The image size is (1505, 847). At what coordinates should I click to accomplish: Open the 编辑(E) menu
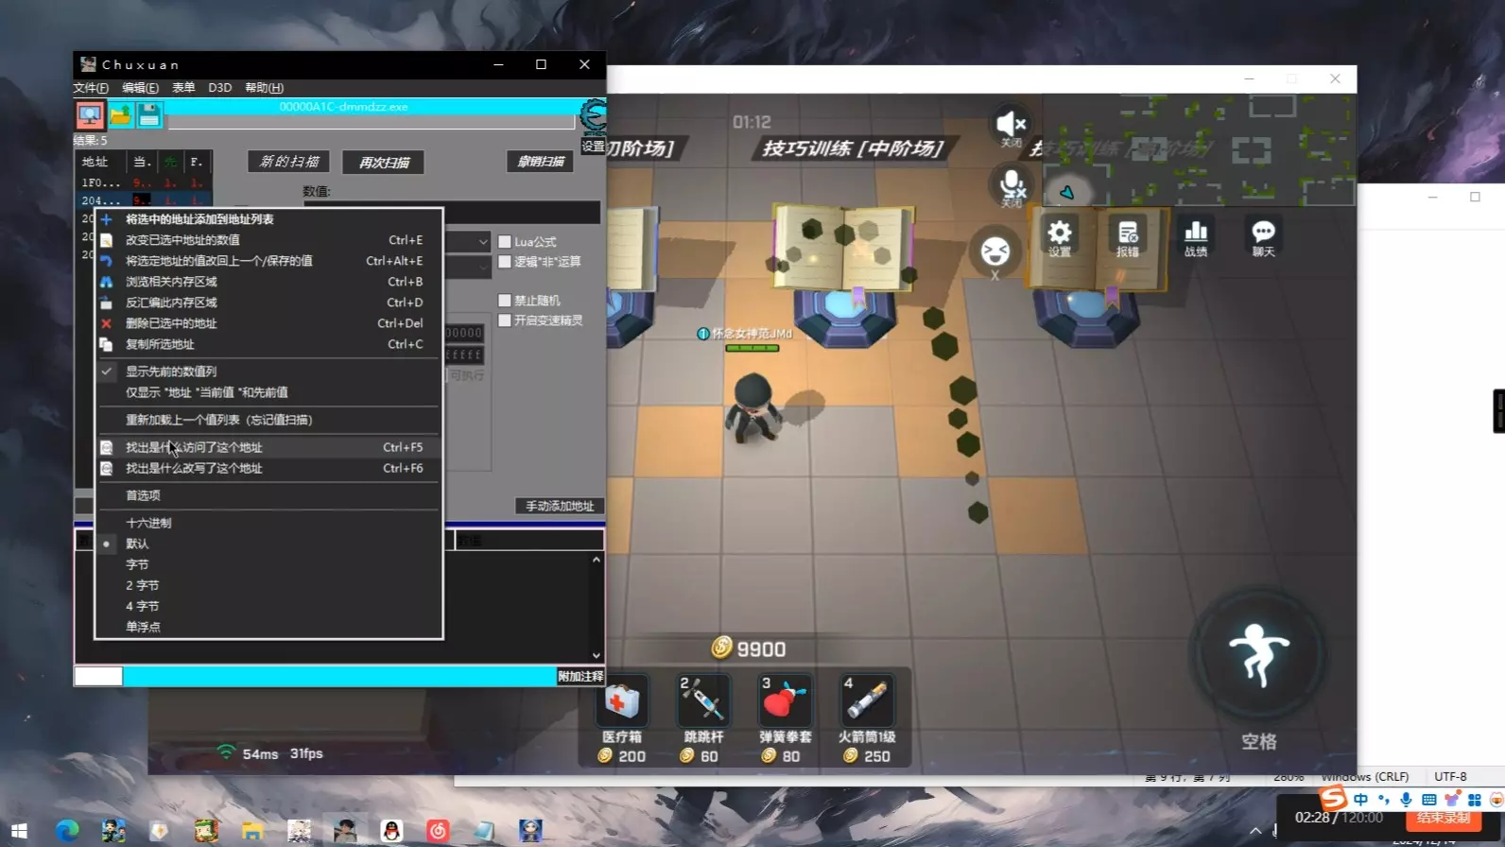(140, 88)
